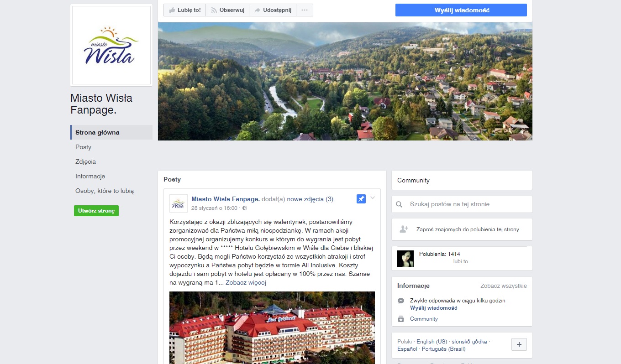Screen dimensions: 621x364
Task: Toggle Obserwuj to follow the page
Action: pos(227,10)
